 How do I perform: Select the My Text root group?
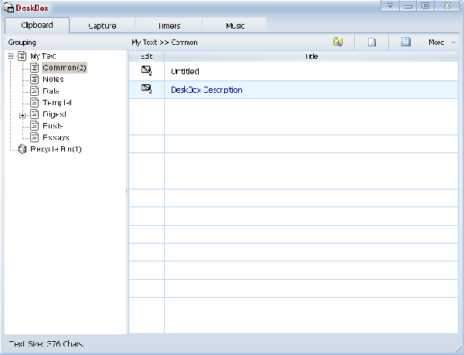[x=43, y=56]
